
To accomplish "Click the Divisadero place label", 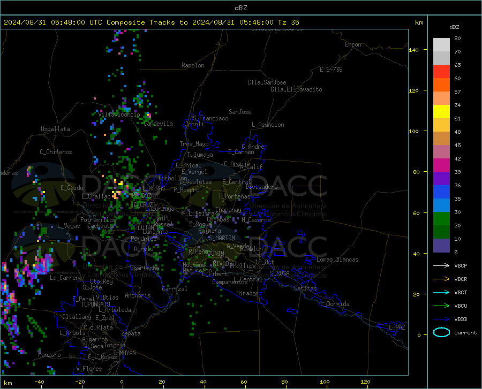I will [261, 187].
